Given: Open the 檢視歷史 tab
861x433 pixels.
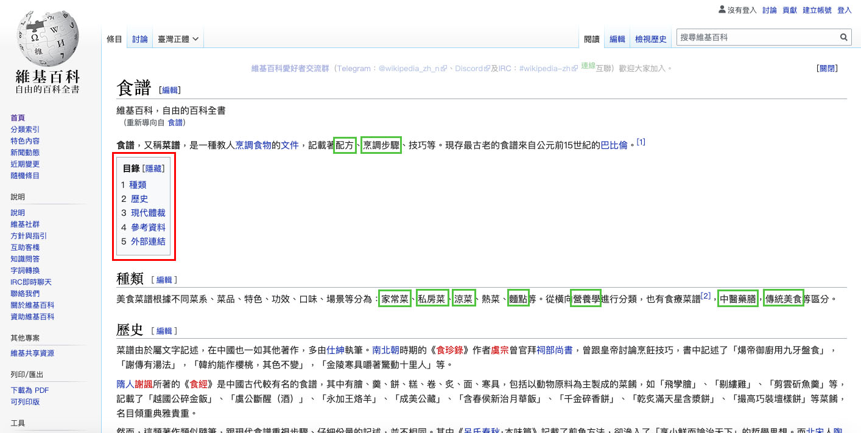Looking at the screenshot, I should [x=650, y=38].
